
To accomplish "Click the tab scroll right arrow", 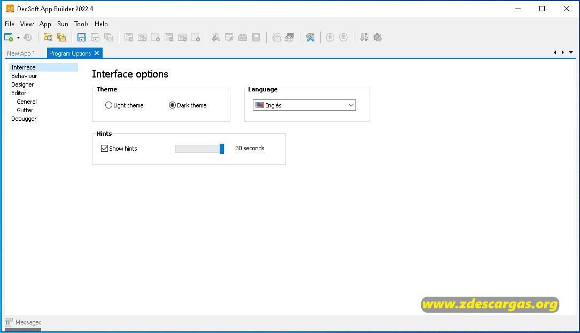I will 562,52.
